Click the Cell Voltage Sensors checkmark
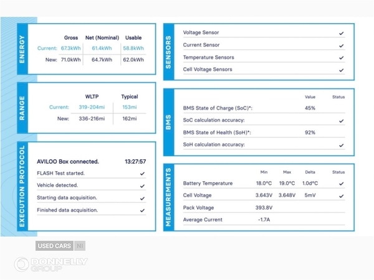The width and height of the screenshot is (374, 280). pos(341,70)
